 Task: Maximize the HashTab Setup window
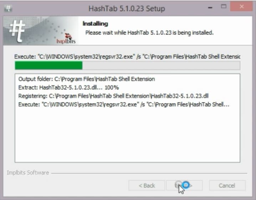pyautogui.click(x=224, y=6)
